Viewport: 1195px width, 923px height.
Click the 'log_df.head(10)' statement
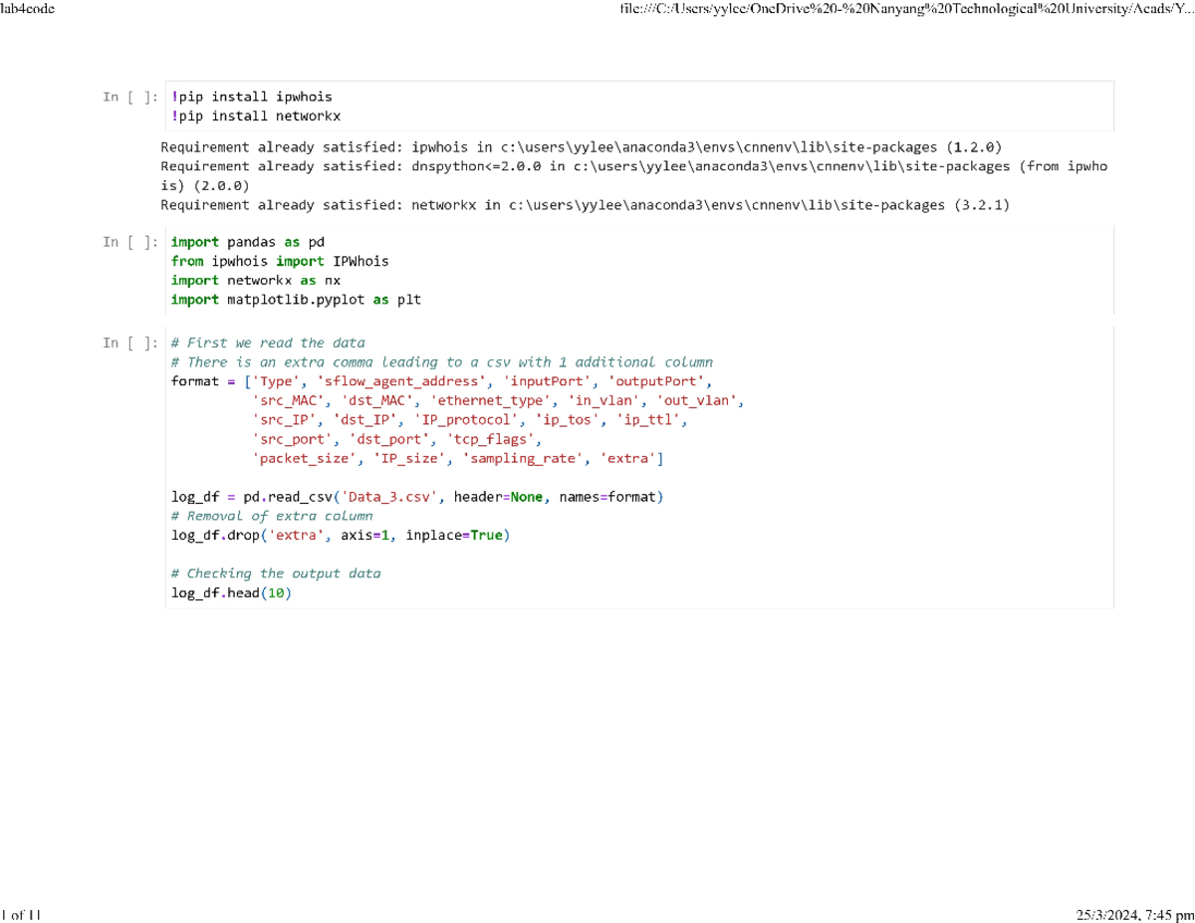pyautogui.click(x=231, y=592)
